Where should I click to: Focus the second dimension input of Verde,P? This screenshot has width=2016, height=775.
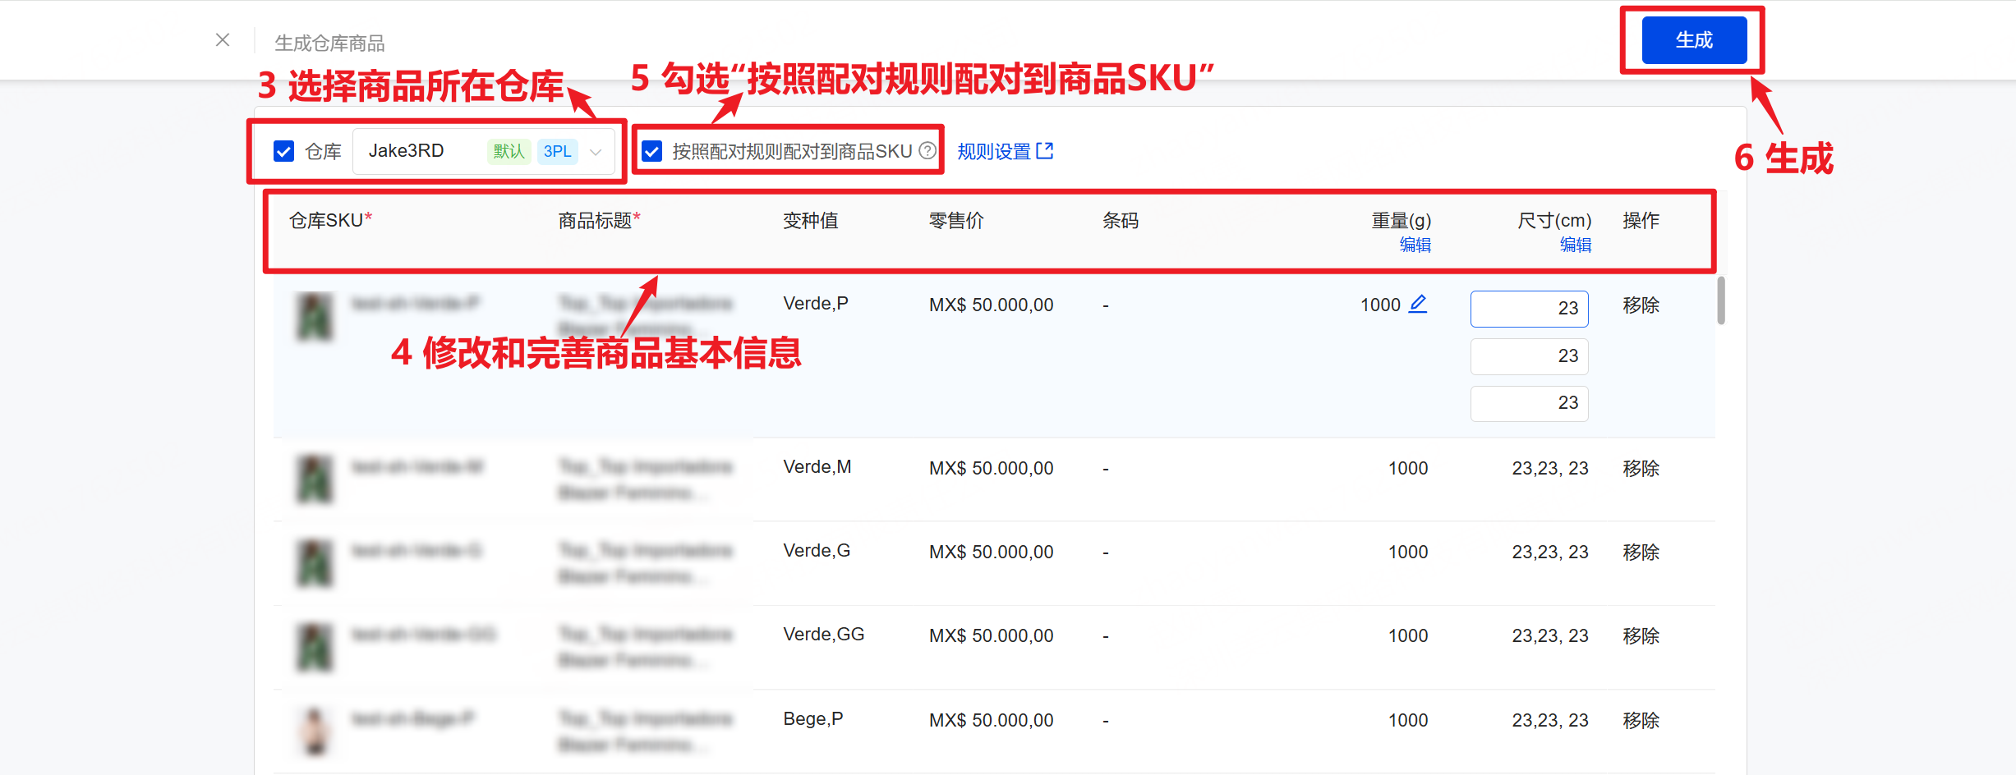tap(1529, 356)
